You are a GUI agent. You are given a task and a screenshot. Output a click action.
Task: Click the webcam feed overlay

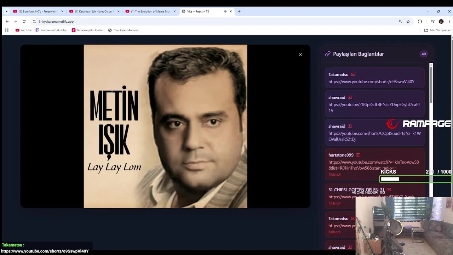(404, 226)
